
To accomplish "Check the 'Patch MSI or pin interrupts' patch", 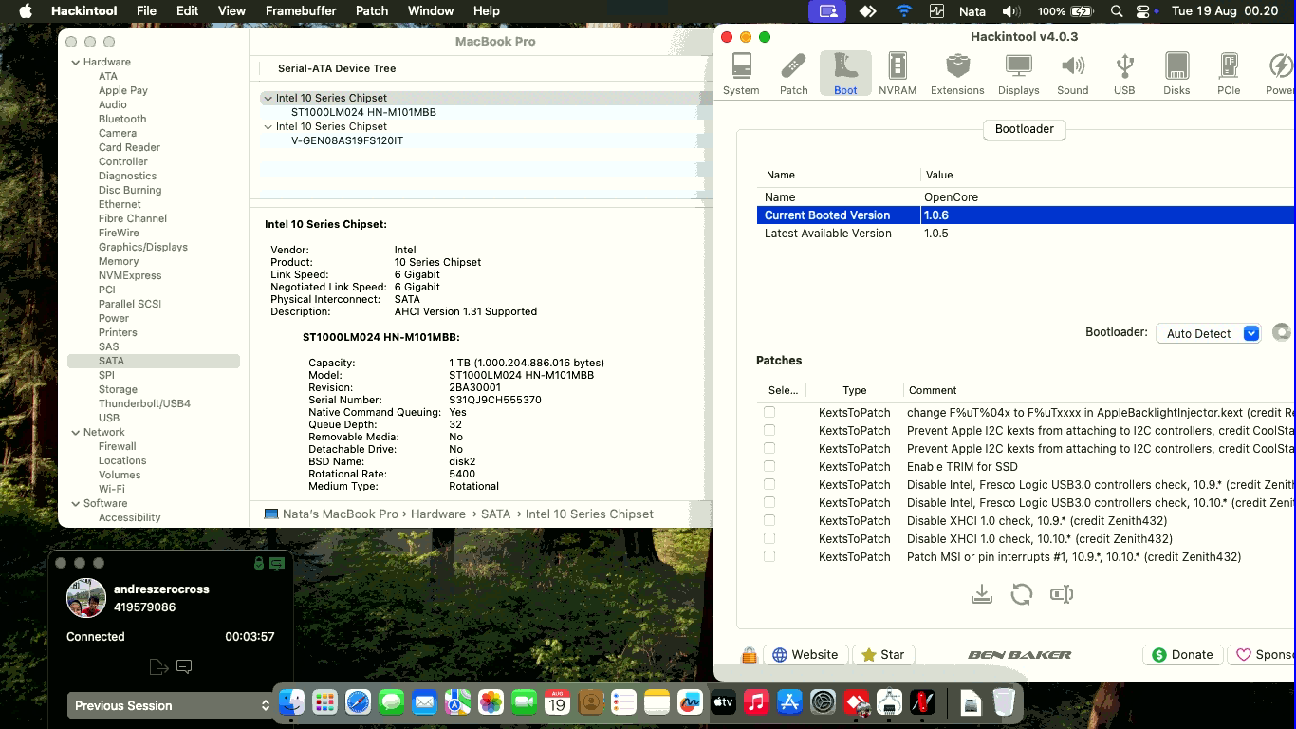I will 769,556.
